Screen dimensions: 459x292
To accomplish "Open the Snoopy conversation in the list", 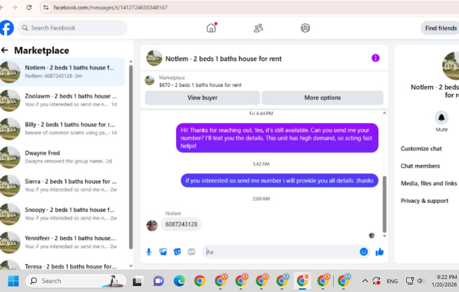I will (62, 214).
